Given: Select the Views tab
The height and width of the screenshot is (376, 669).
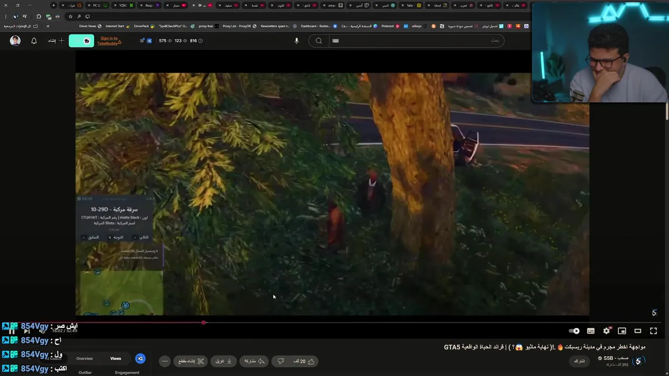Looking at the screenshot, I should [116, 359].
